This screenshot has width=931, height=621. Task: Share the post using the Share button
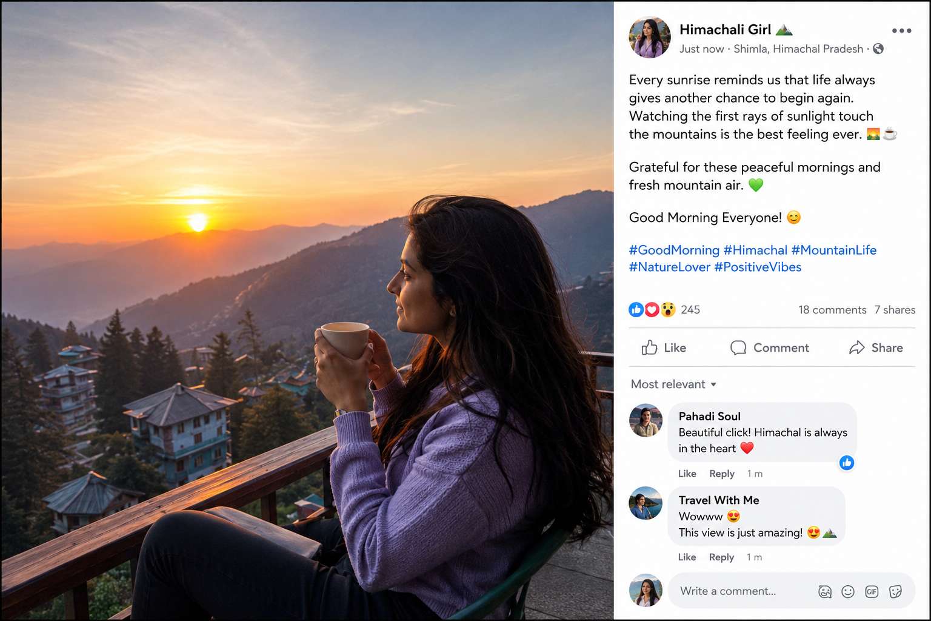(876, 347)
